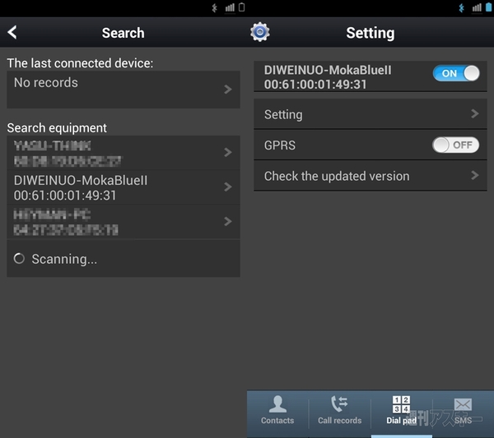The image size is (494, 438).
Task: Click the blue gear icon beside Setting
Action: 260,32
